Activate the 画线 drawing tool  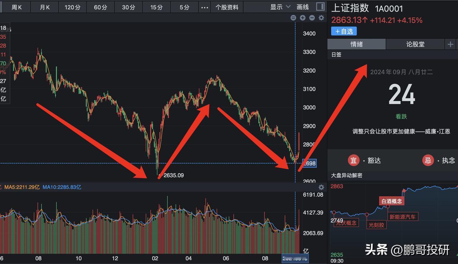pyautogui.click(x=303, y=7)
